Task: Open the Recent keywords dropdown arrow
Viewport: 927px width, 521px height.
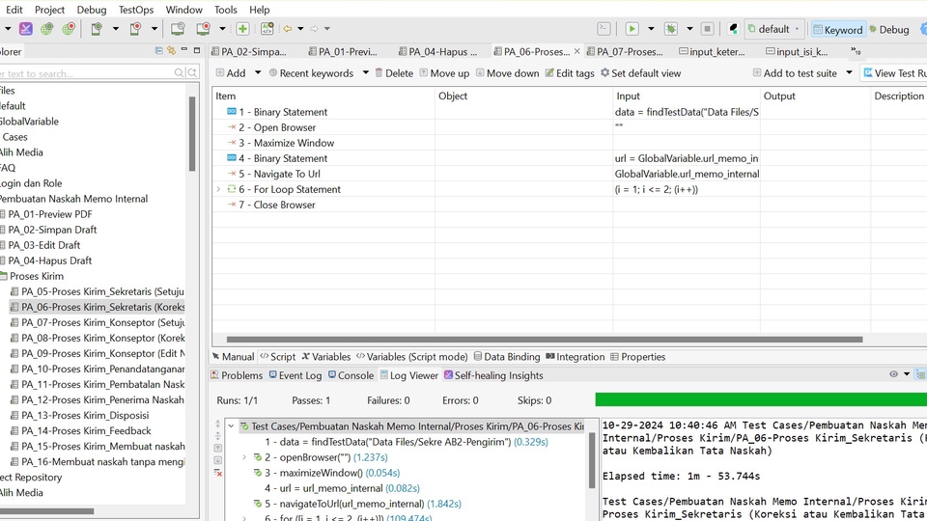Action: click(365, 73)
